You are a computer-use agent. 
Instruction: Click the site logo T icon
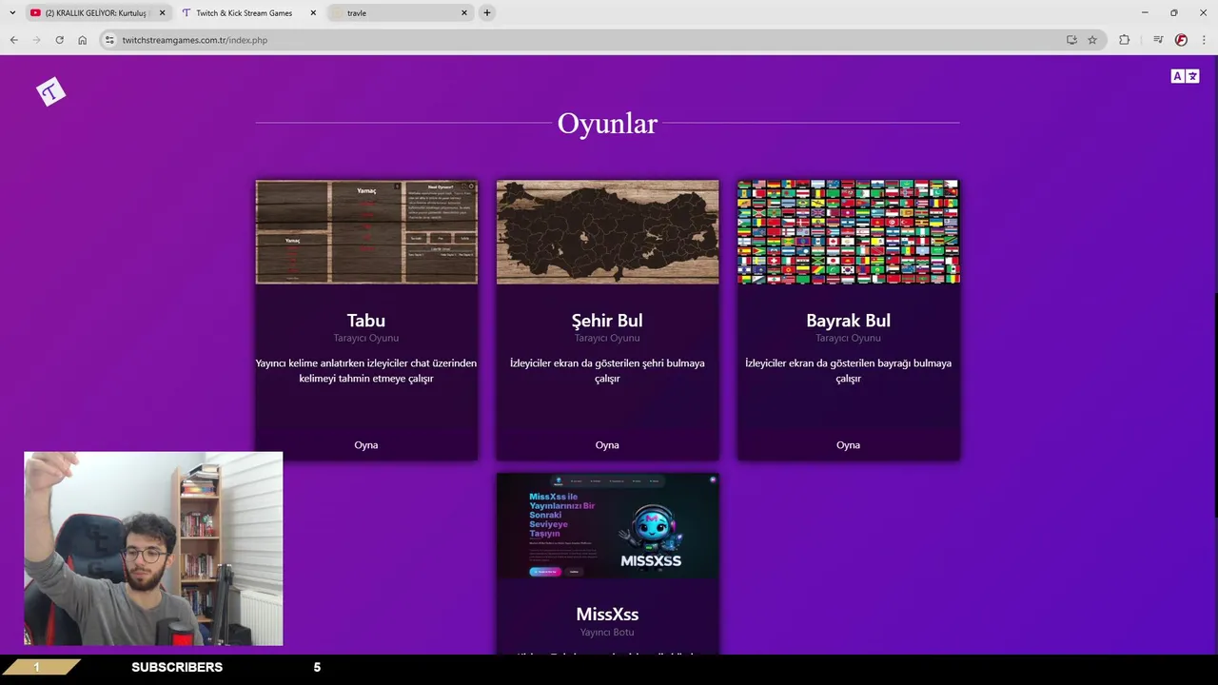point(50,91)
